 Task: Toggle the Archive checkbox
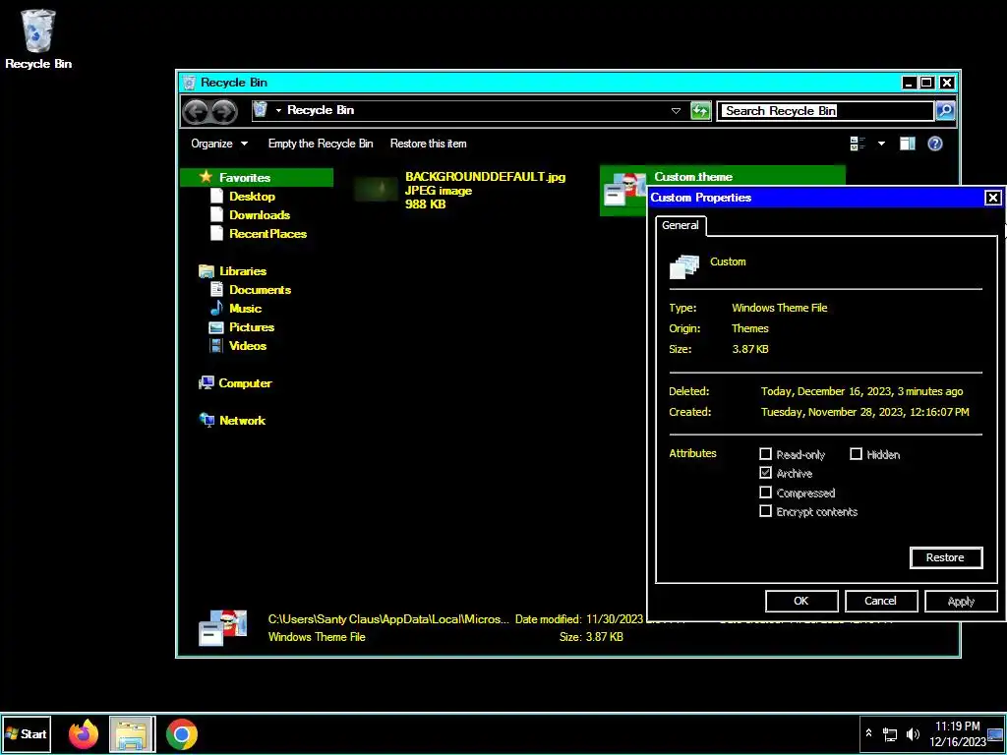click(x=765, y=473)
